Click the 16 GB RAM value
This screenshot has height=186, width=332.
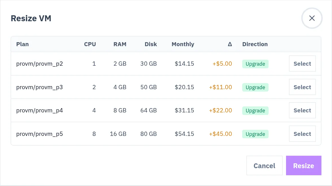point(118,134)
